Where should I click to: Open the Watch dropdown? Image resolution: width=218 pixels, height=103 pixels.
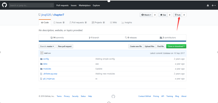[146, 15]
